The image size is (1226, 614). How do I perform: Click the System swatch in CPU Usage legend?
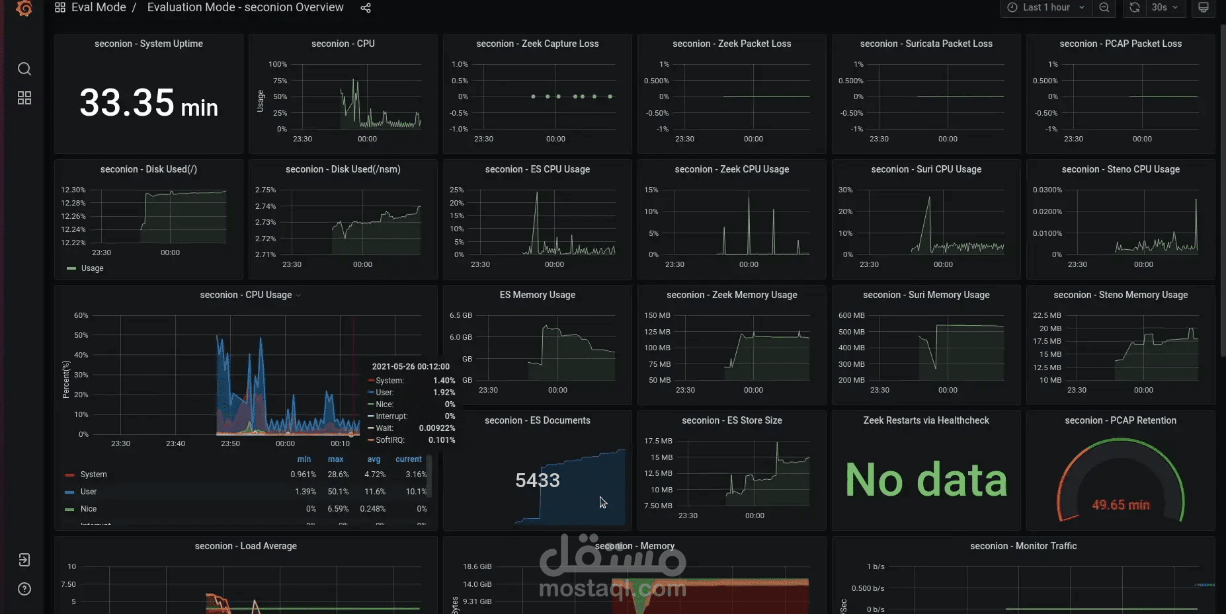click(69, 475)
